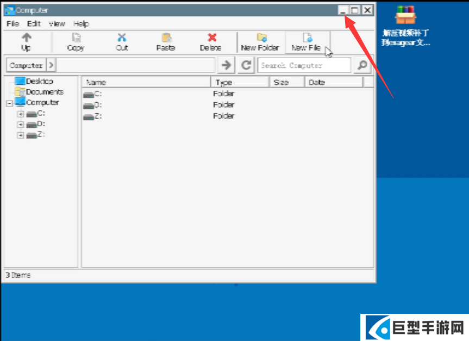Expand the C: drive in tree
This screenshot has height=341, width=469.
(20, 114)
